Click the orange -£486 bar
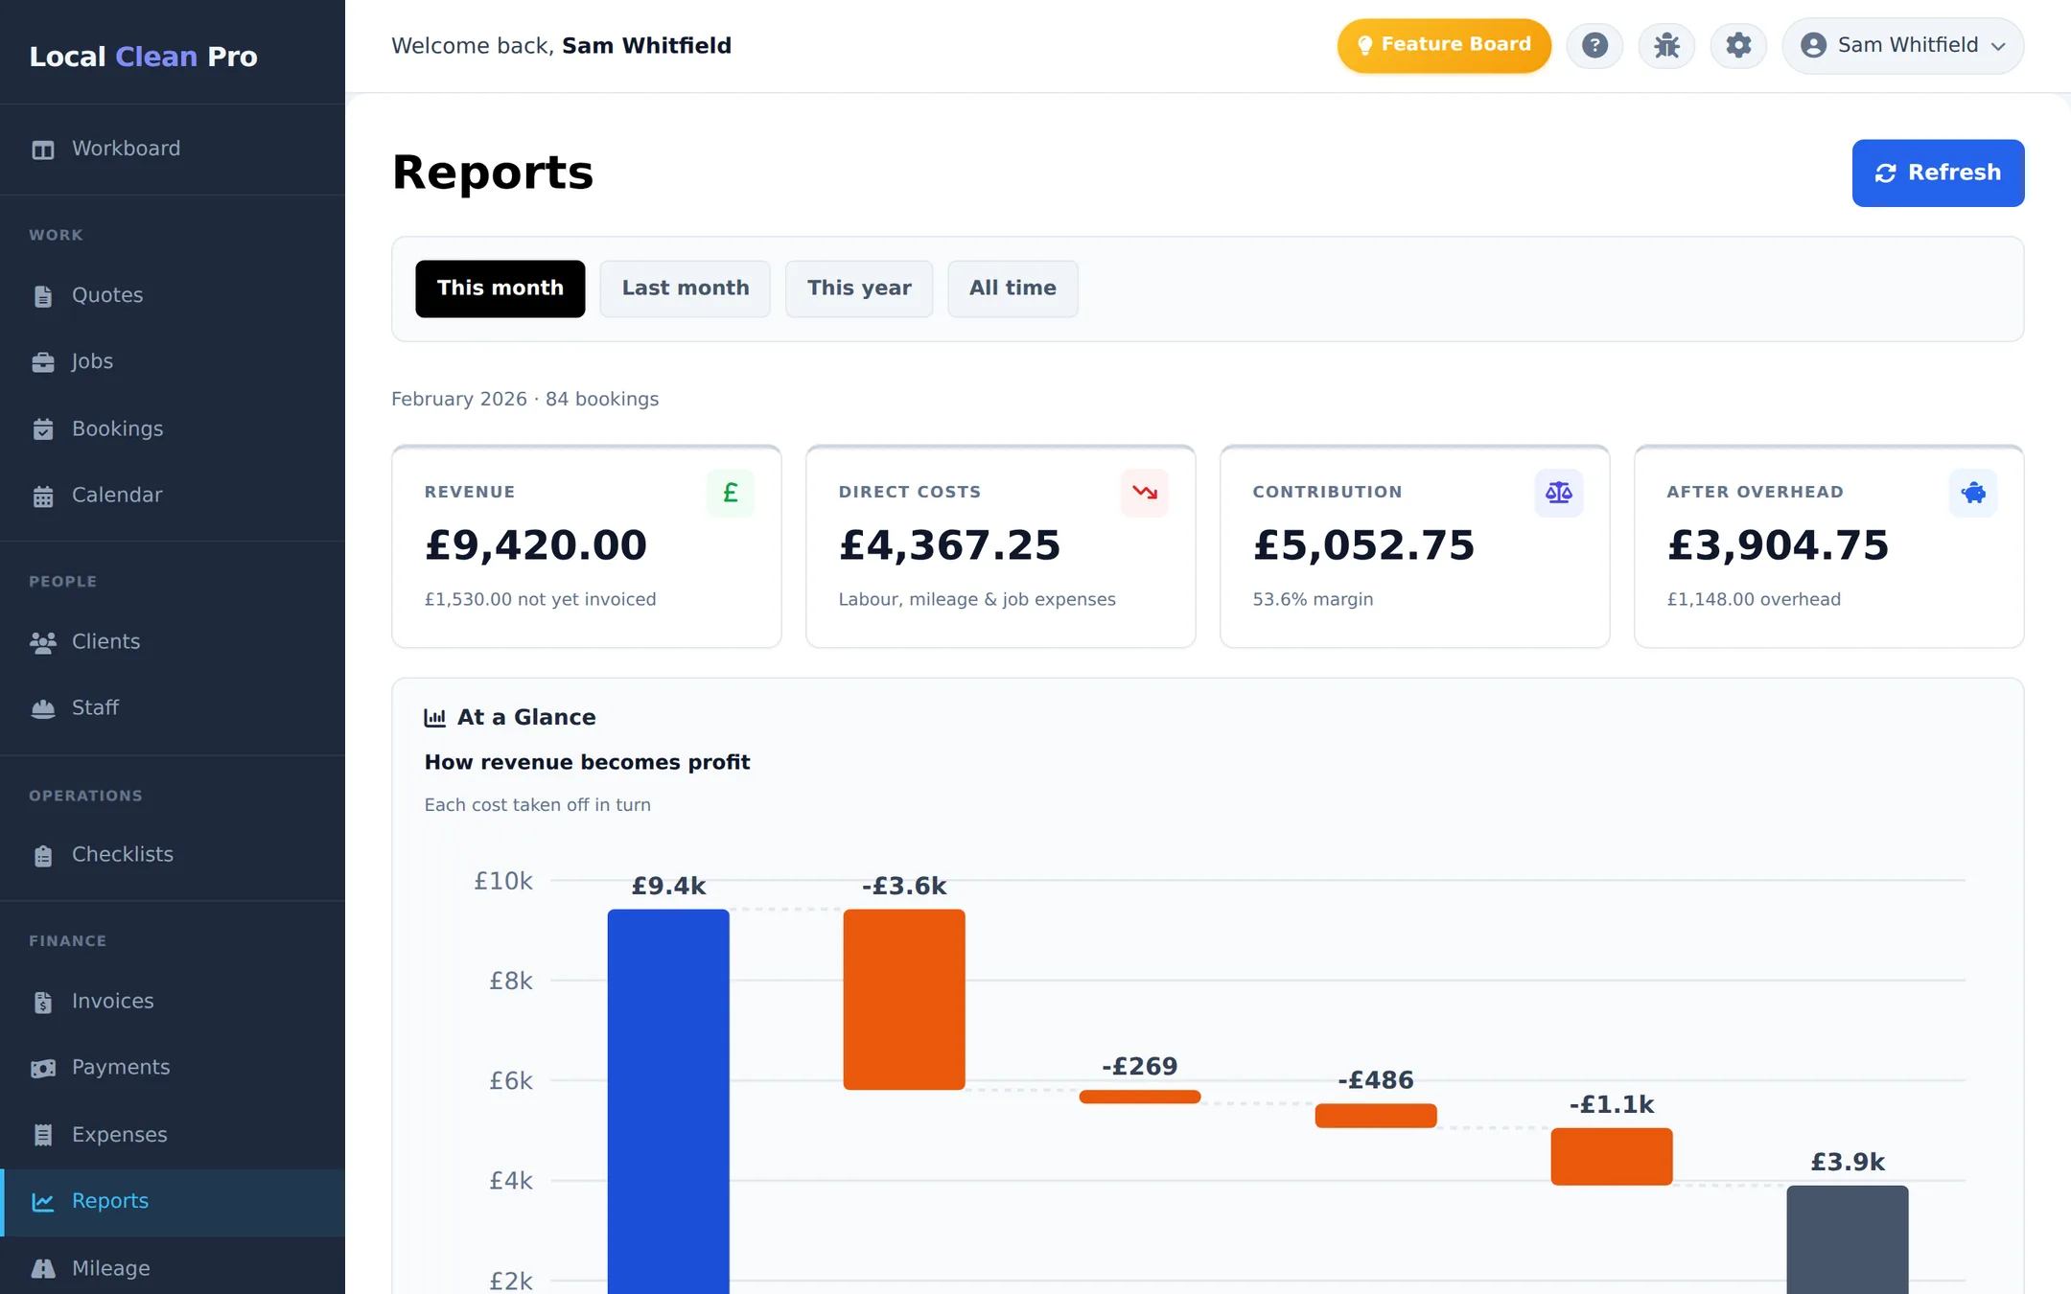The width and height of the screenshot is (2071, 1294). (x=1376, y=1116)
